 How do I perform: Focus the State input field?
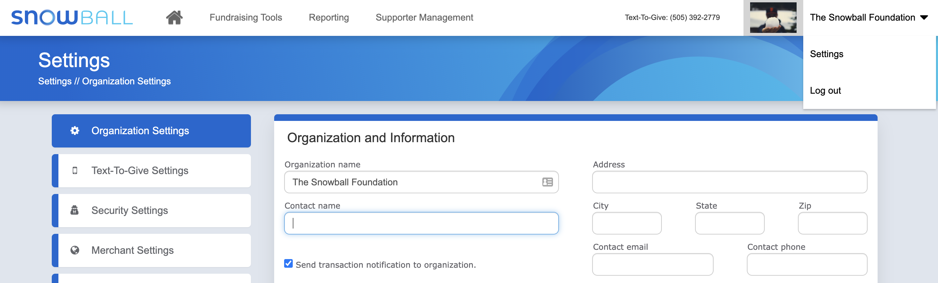(730, 223)
